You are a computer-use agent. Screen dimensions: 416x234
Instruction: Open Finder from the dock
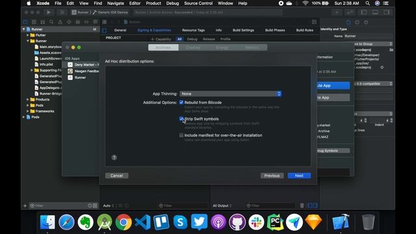[47, 222]
